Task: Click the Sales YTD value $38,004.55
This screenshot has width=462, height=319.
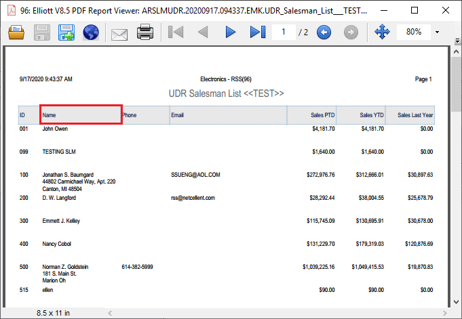Action: (371, 198)
